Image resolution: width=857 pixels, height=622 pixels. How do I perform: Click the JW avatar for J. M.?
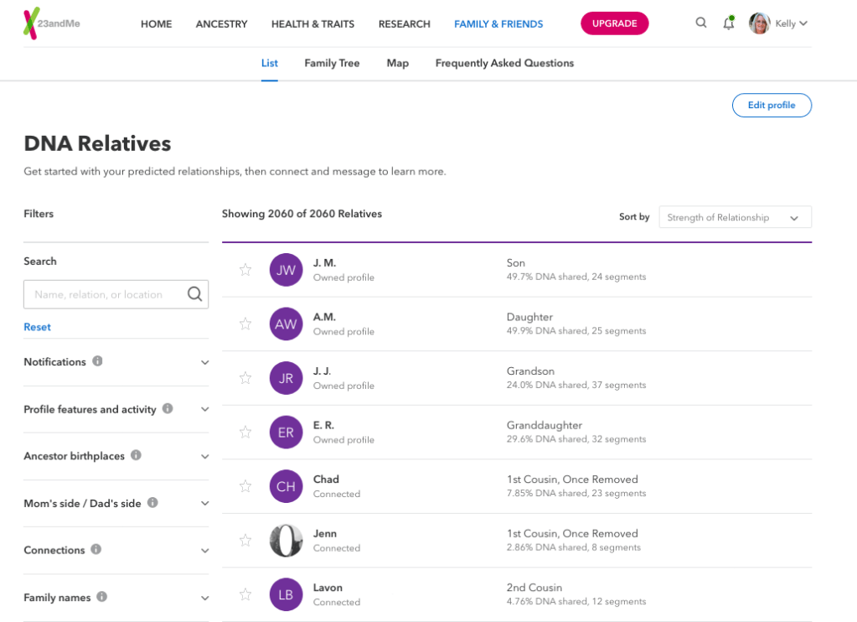tap(286, 270)
